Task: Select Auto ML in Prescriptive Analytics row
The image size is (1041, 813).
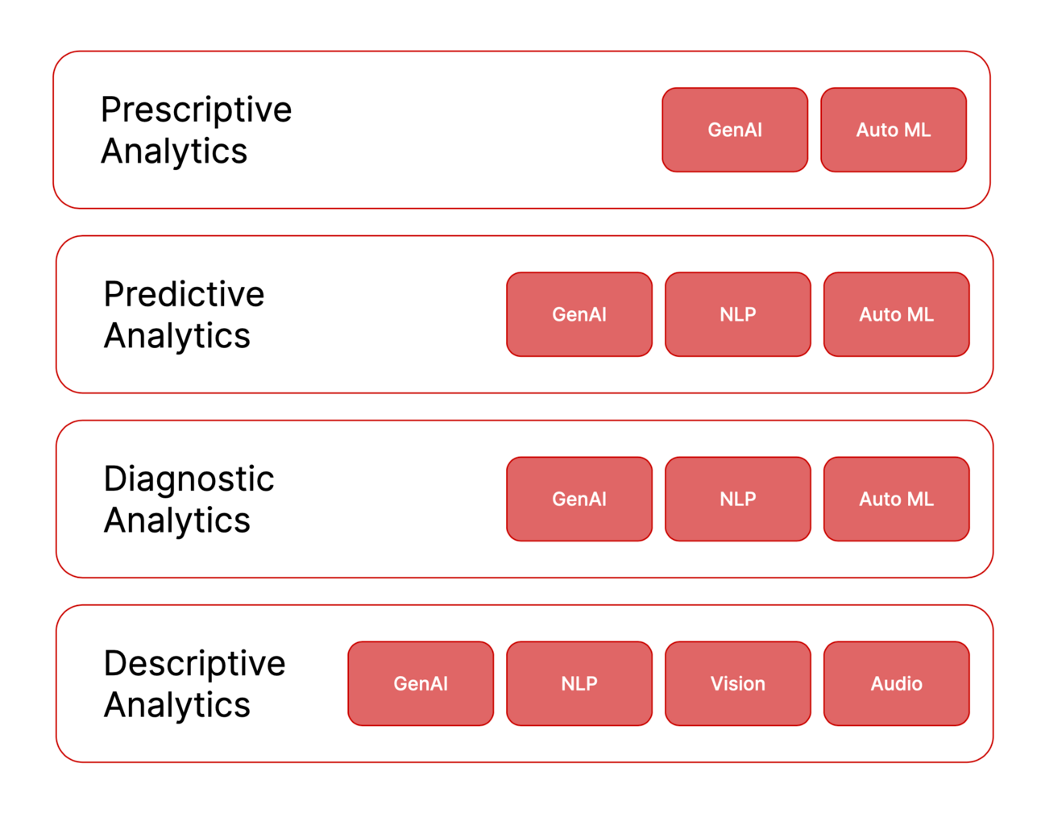Action: point(894,130)
